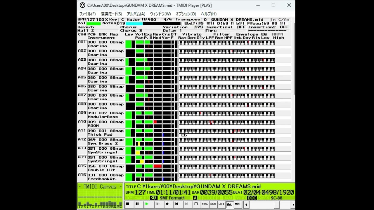Click the Transpose value 0 field

pyautogui.click(x=205, y=20)
